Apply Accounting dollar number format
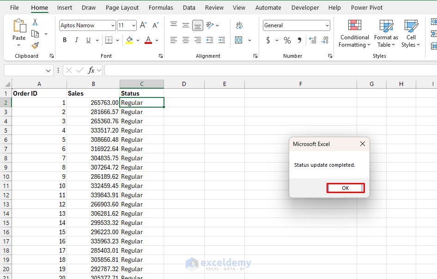This screenshot has width=437, height=279. pos(268,40)
